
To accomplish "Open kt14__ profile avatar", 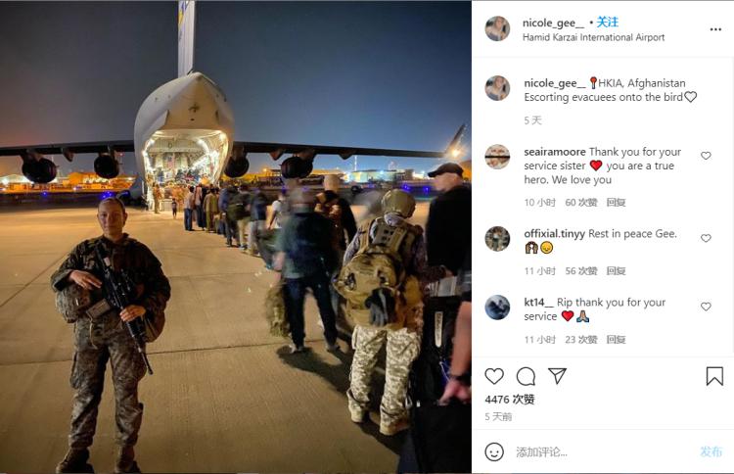I will point(497,308).
